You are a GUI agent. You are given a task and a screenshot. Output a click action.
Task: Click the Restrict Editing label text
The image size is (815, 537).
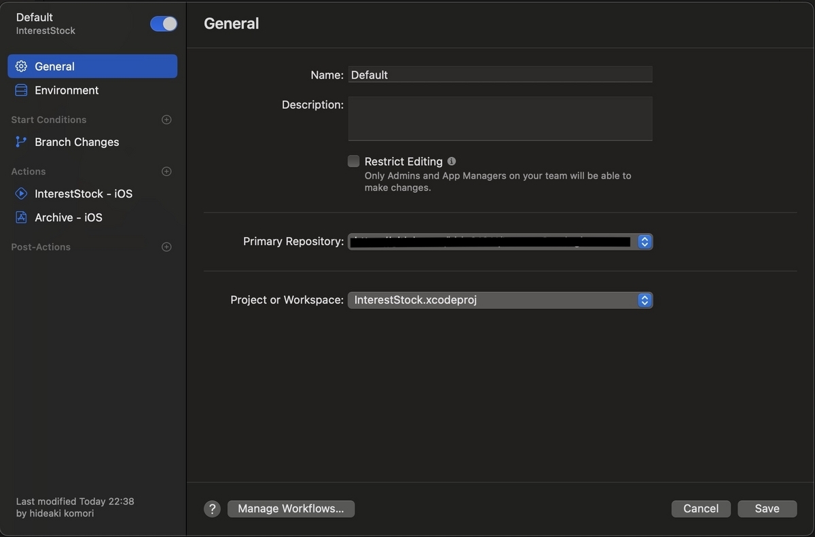pos(403,162)
